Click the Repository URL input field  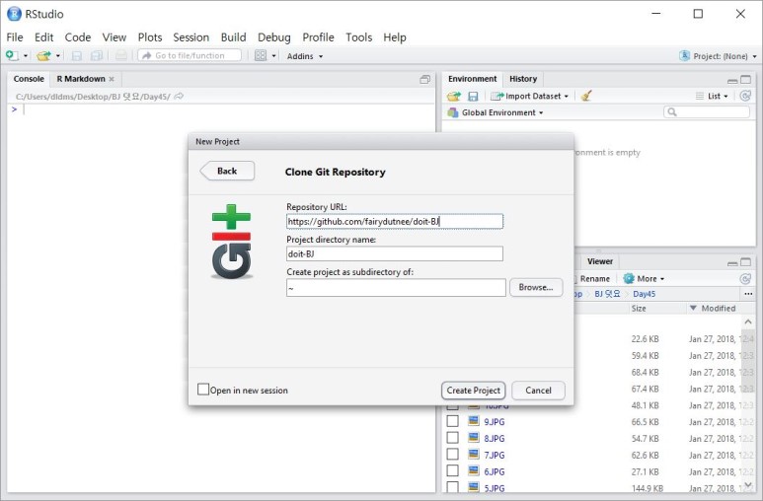(x=395, y=221)
